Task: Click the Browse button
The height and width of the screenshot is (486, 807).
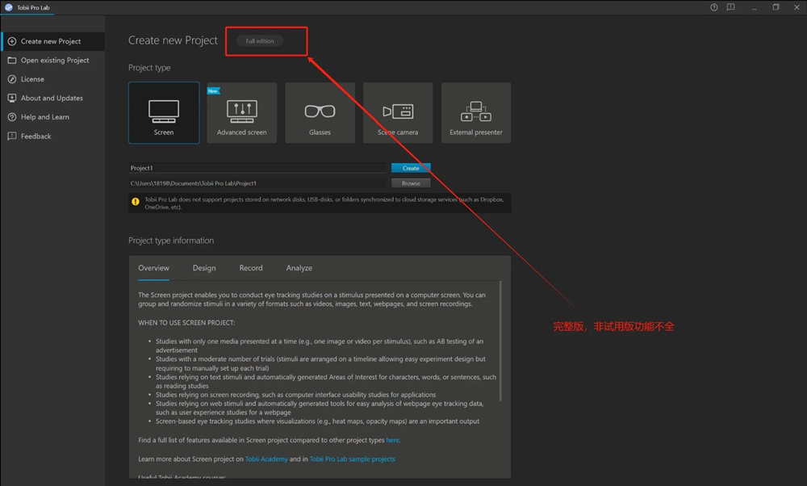Action: 411,183
